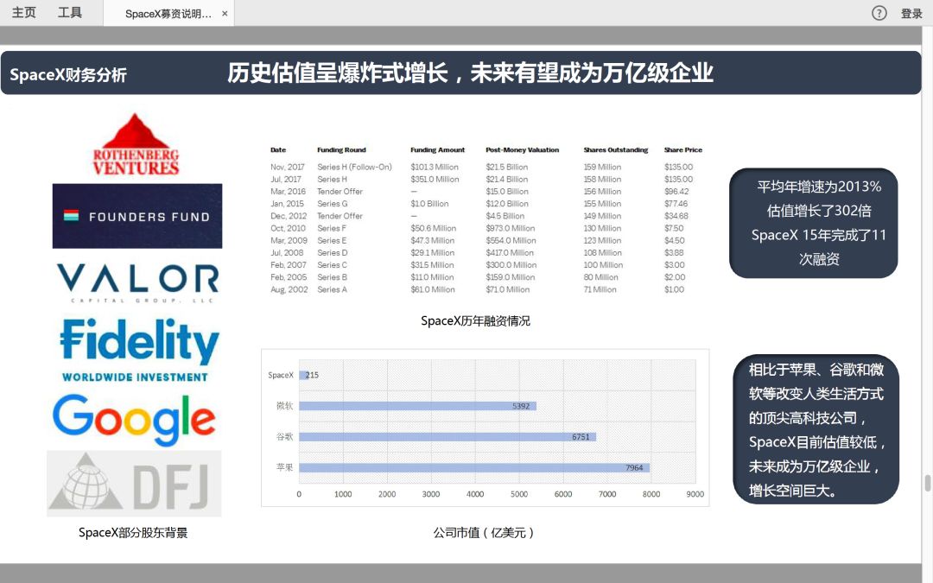The width and height of the screenshot is (933, 583).
Task: Click the 平均年增速为2013% callout box
Action: tap(814, 223)
